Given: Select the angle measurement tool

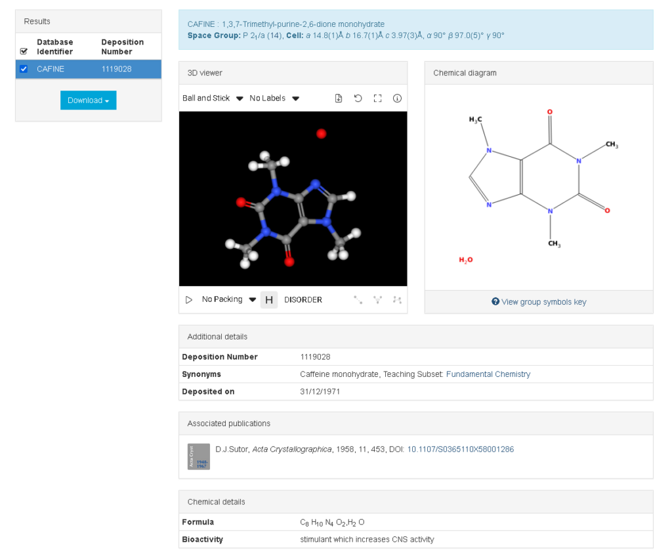Looking at the screenshot, I should [377, 299].
